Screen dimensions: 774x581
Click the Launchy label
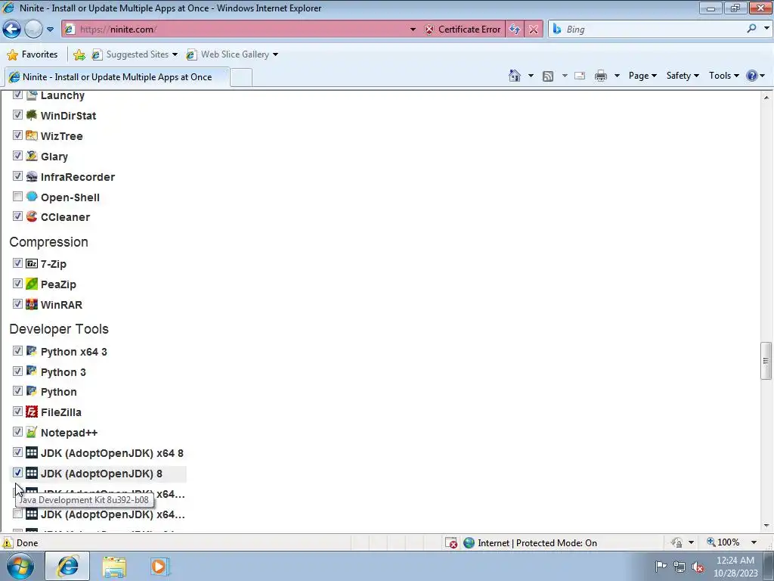(63, 95)
